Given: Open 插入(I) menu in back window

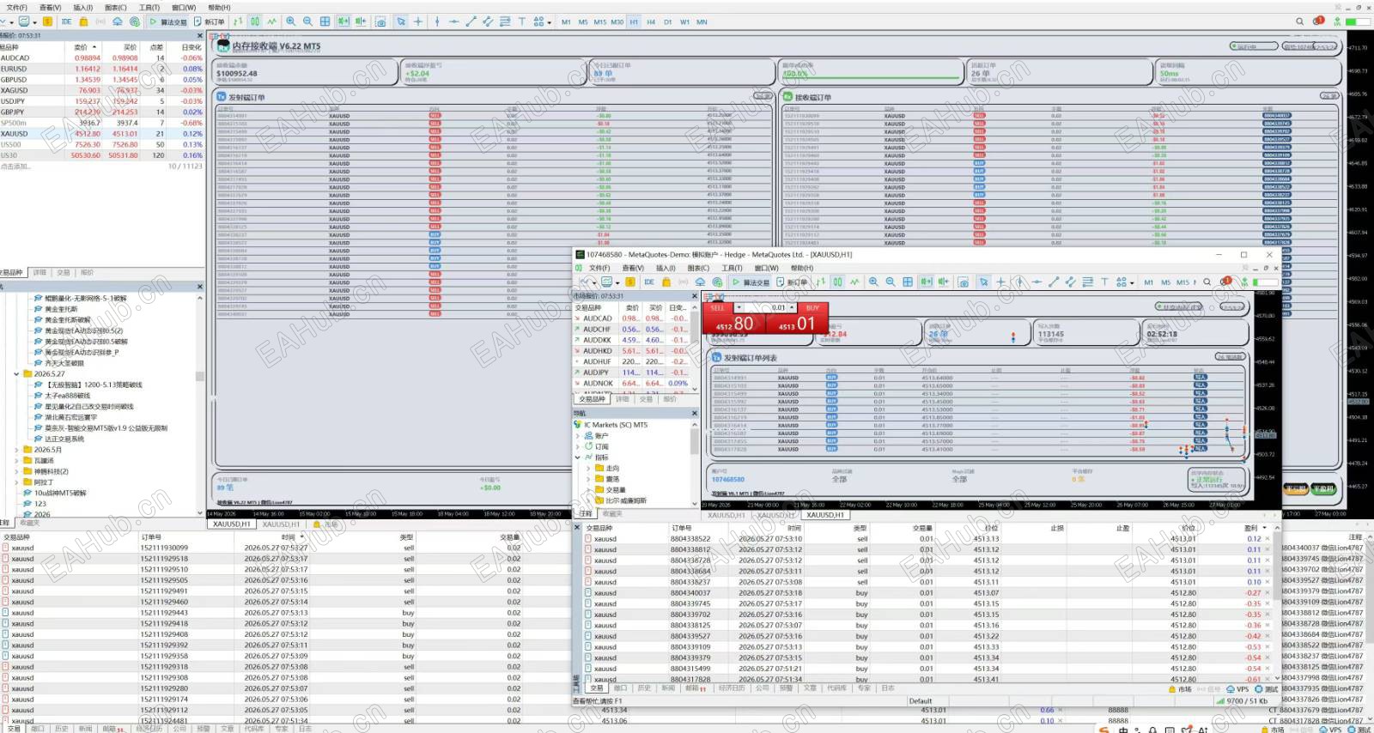Looking at the screenshot, I should [82, 8].
